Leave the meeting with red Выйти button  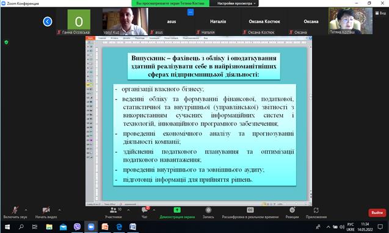377,213
